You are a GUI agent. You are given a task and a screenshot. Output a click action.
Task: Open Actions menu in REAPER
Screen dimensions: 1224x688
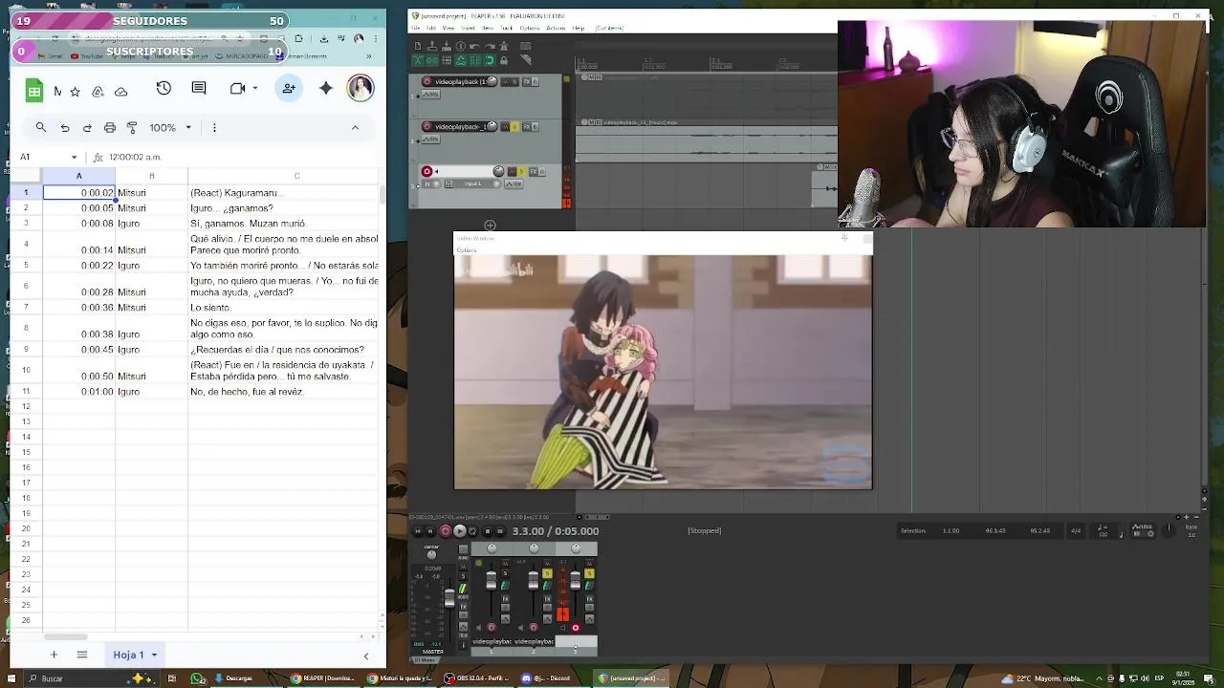[556, 28]
